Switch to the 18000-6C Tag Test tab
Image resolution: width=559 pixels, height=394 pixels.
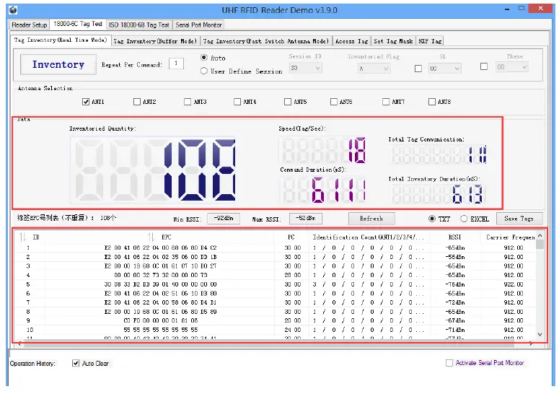pos(78,24)
